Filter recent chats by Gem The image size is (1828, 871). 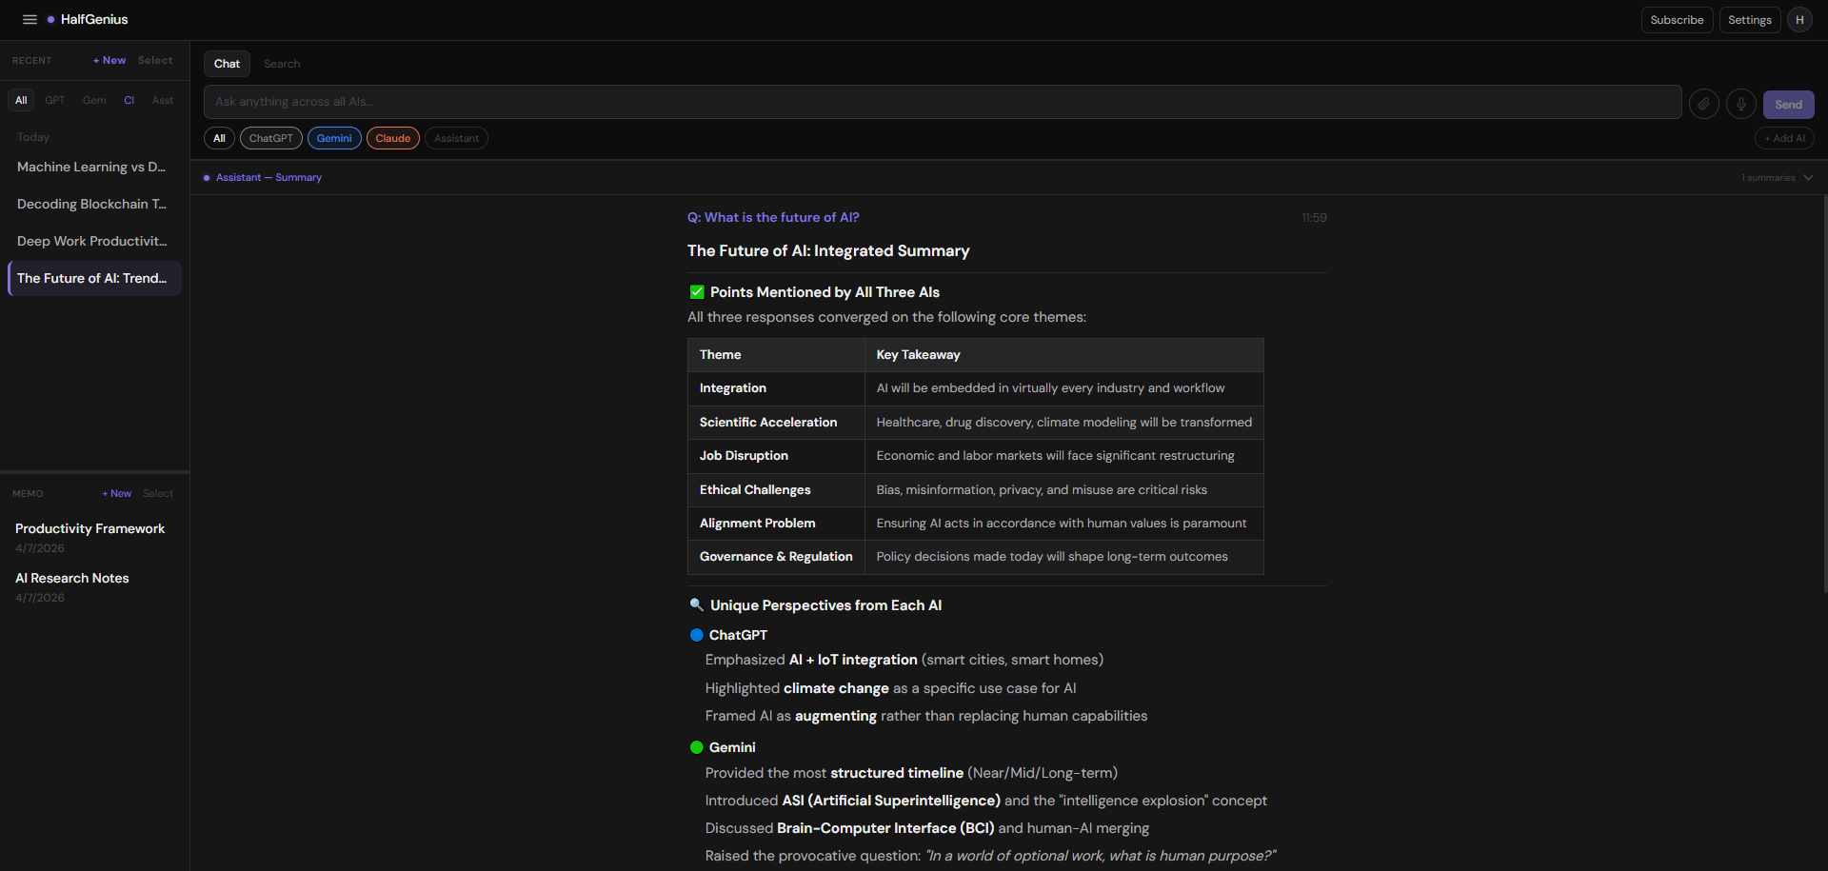click(x=94, y=100)
